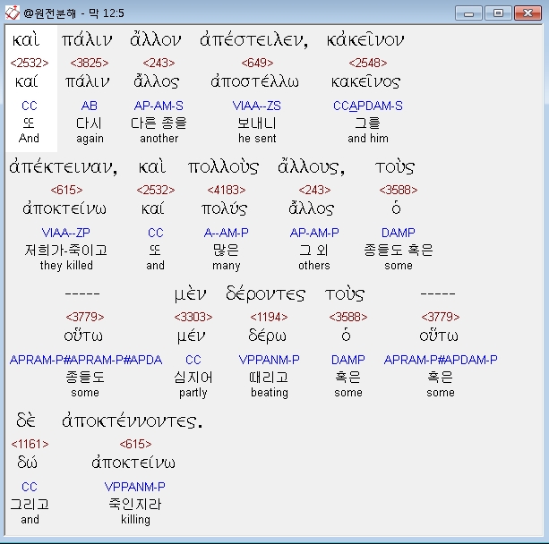Click the Greek word ἀπέκτειναν
Viewport: 549px width, 544px height.
[x=64, y=167]
